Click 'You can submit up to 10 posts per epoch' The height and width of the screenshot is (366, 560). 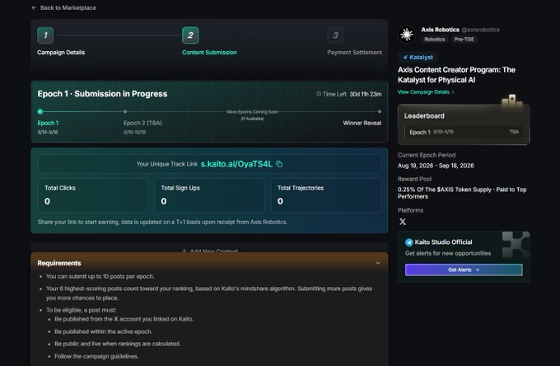[100, 276]
